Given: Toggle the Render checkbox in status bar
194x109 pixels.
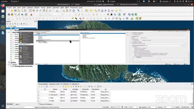Looking at the screenshot, I should [175, 107].
